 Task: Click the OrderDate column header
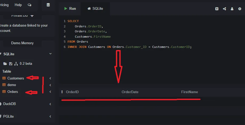pos(130,92)
